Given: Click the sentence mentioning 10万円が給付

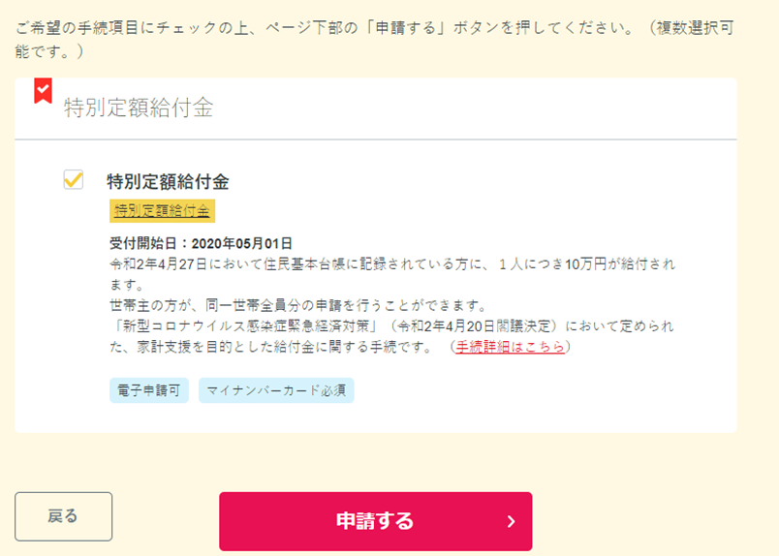Looking at the screenshot, I should [392, 274].
